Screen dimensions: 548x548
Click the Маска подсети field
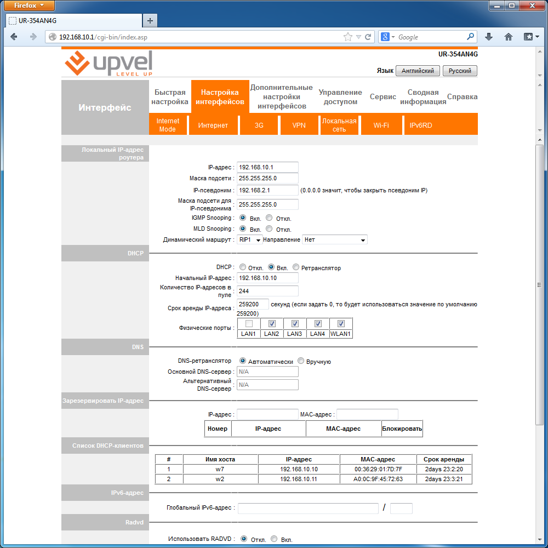pyautogui.click(x=268, y=178)
